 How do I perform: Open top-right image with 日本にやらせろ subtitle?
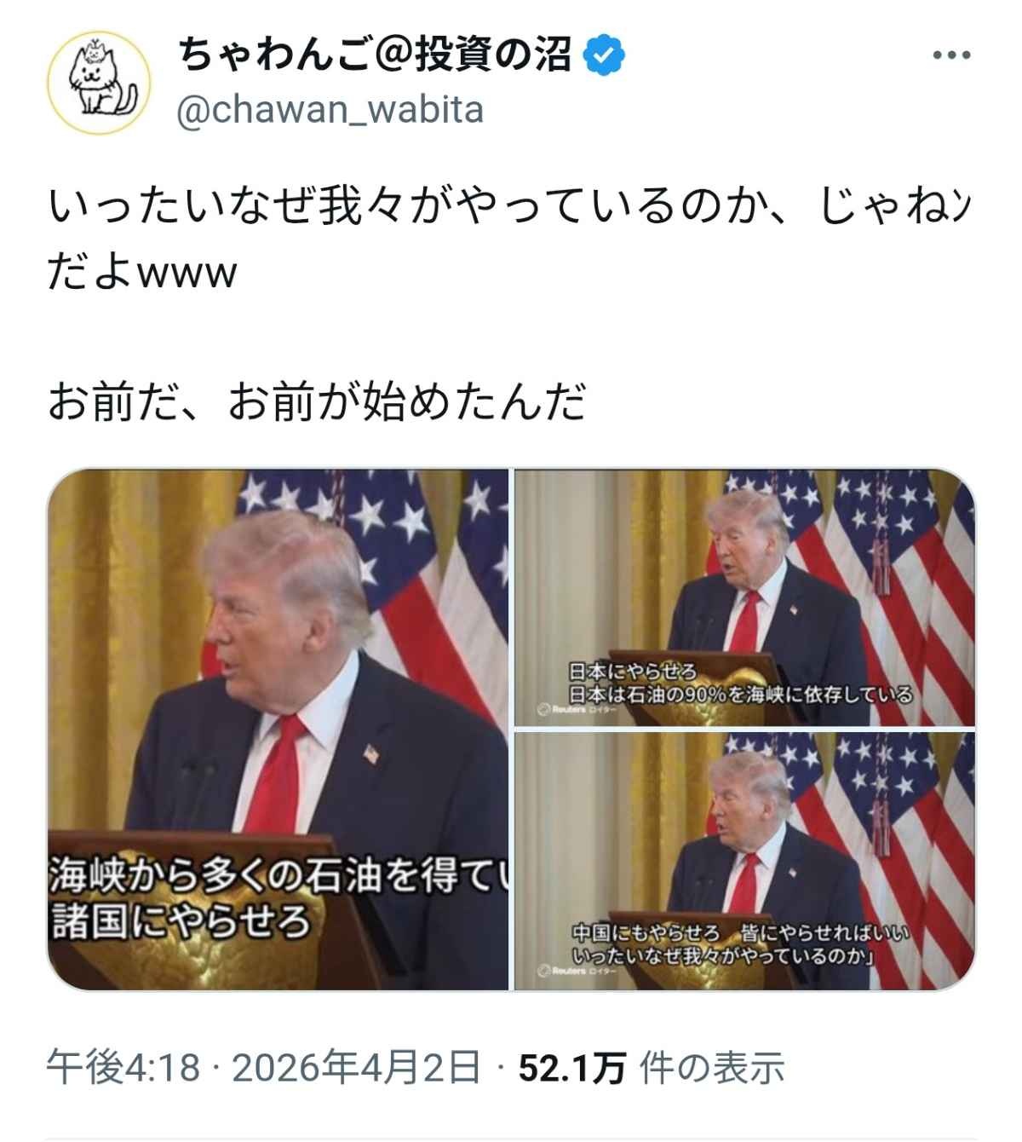click(x=745, y=597)
